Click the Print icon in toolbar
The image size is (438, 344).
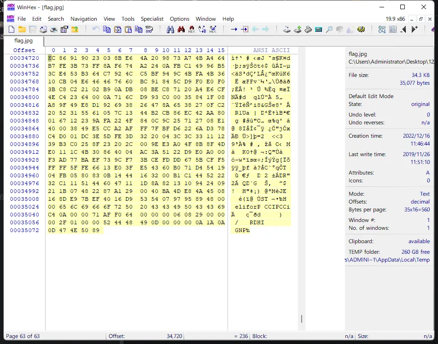[54, 29]
